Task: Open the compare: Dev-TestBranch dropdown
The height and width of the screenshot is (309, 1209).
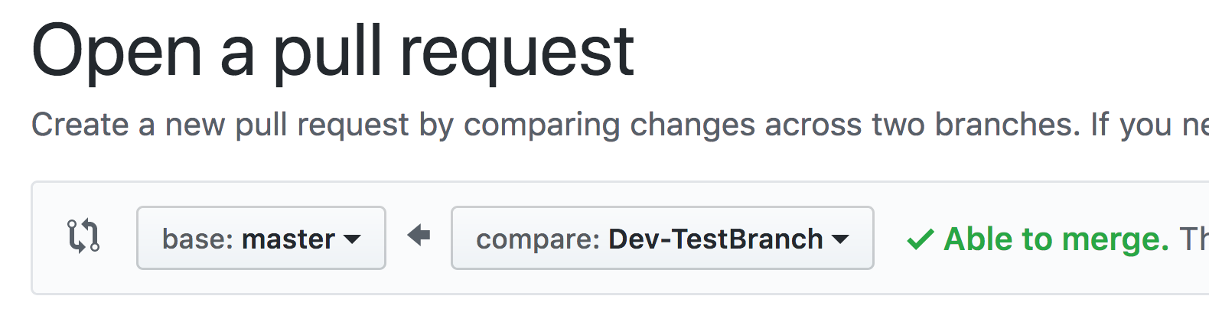Action: tap(662, 239)
